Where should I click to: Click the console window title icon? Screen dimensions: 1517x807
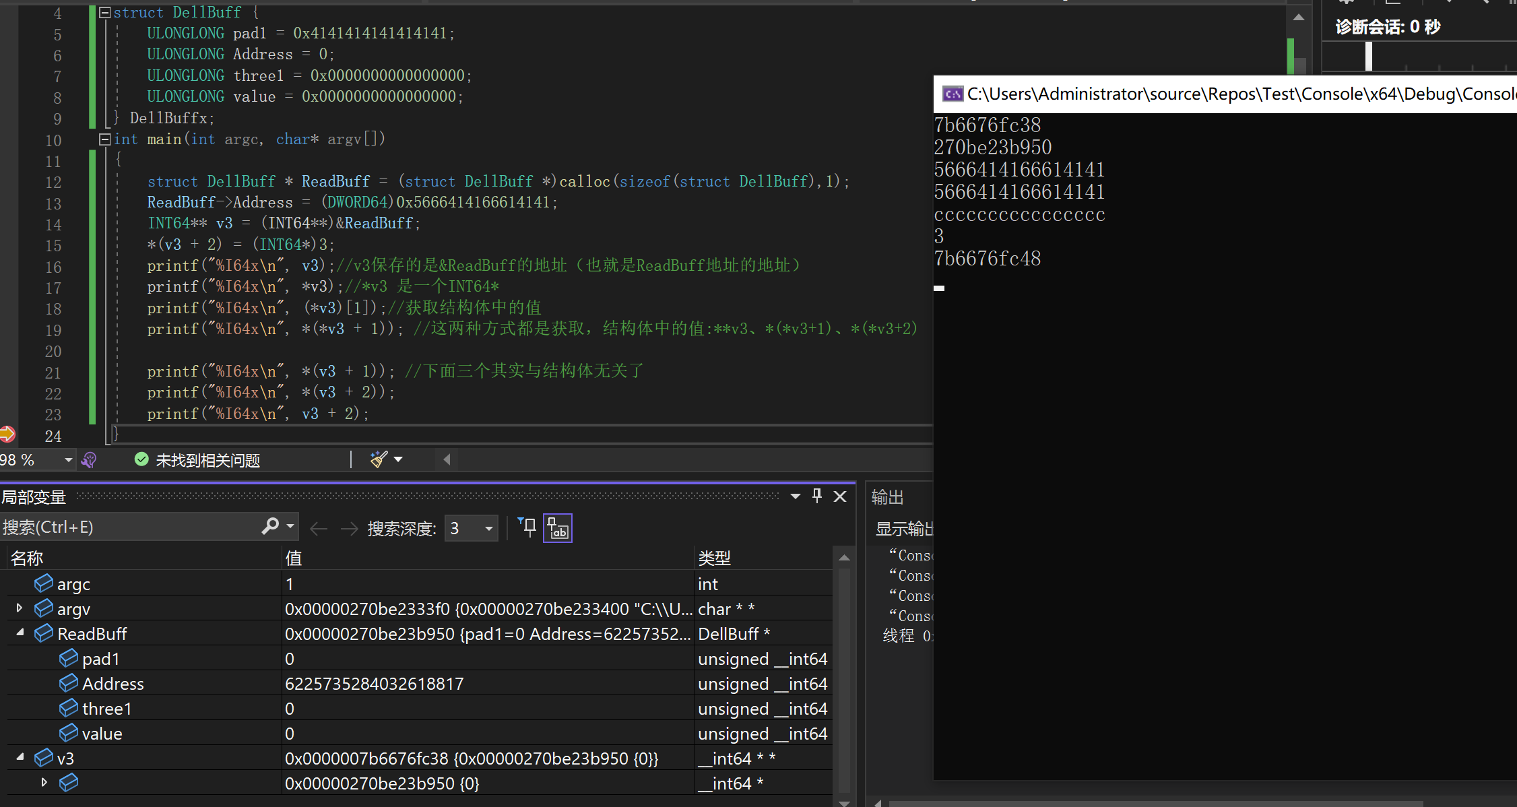click(x=953, y=94)
